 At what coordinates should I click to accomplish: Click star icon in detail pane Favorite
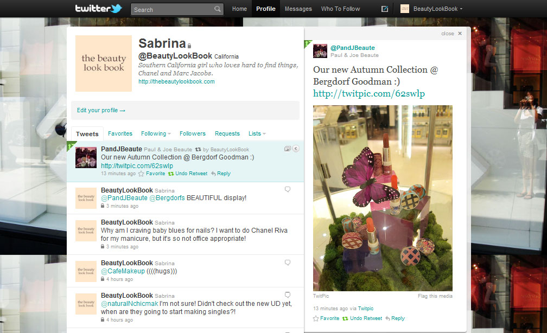click(x=316, y=318)
